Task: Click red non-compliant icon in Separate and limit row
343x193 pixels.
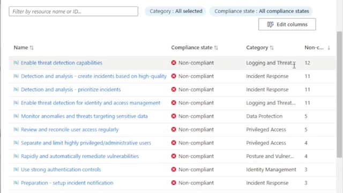Action: (x=174, y=143)
